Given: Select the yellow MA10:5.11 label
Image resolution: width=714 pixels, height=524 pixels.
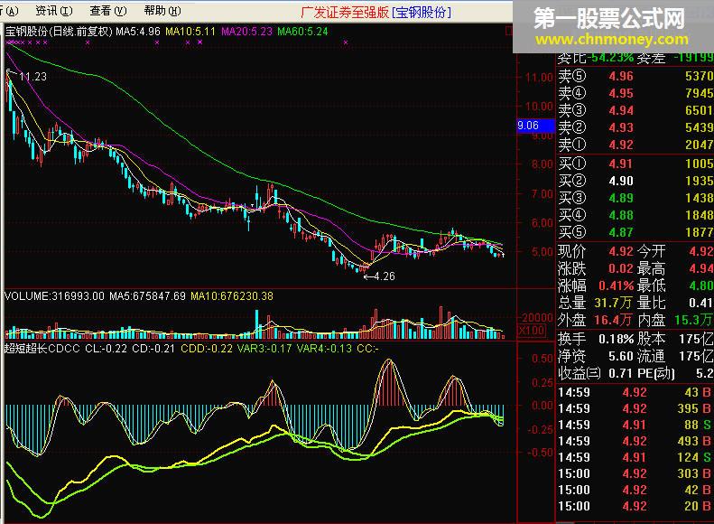Looking at the screenshot, I should click(x=190, y=32).
